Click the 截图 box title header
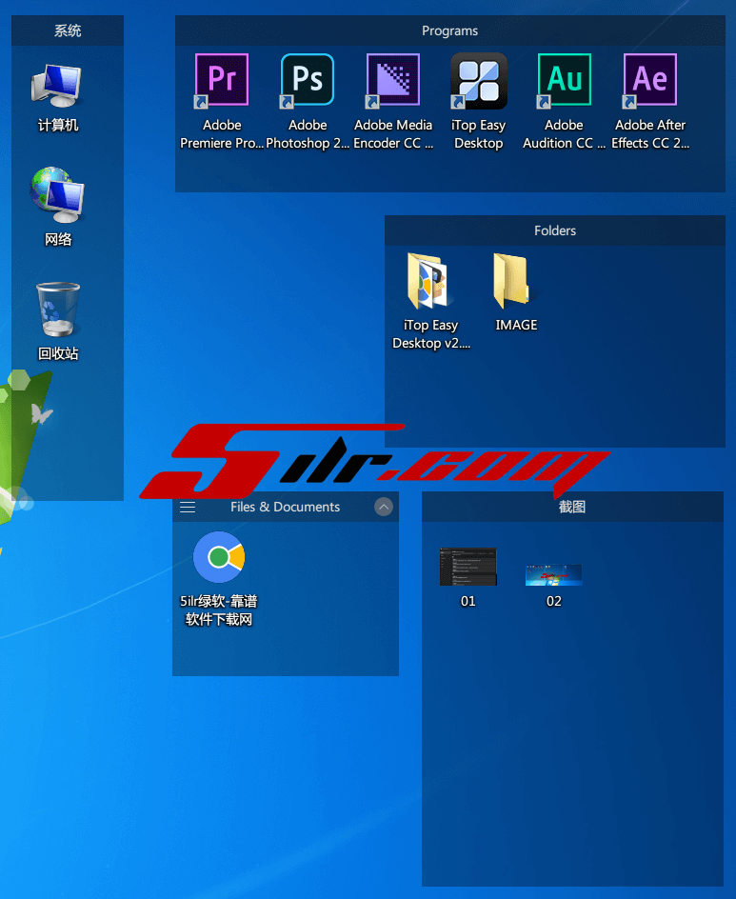 [572, 508]
